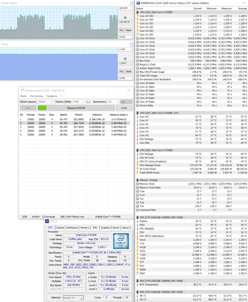This screenshot has height=302, width=248.
Task: Click Fit y in the Power (Input) graph
Action: (122, 30)
